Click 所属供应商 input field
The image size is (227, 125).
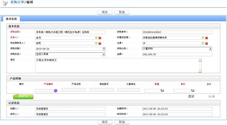(x=173, y=38)
